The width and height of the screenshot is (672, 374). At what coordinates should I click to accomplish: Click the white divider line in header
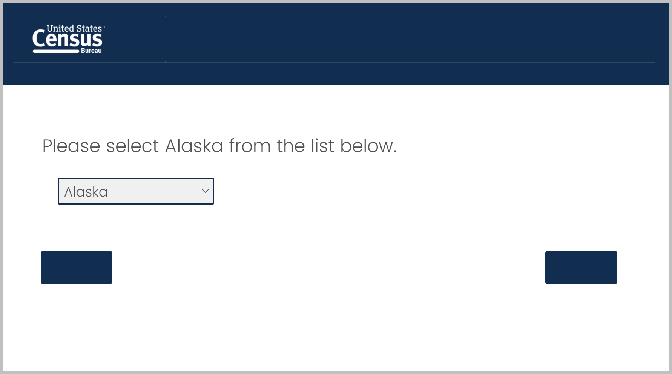coord(334,69)
